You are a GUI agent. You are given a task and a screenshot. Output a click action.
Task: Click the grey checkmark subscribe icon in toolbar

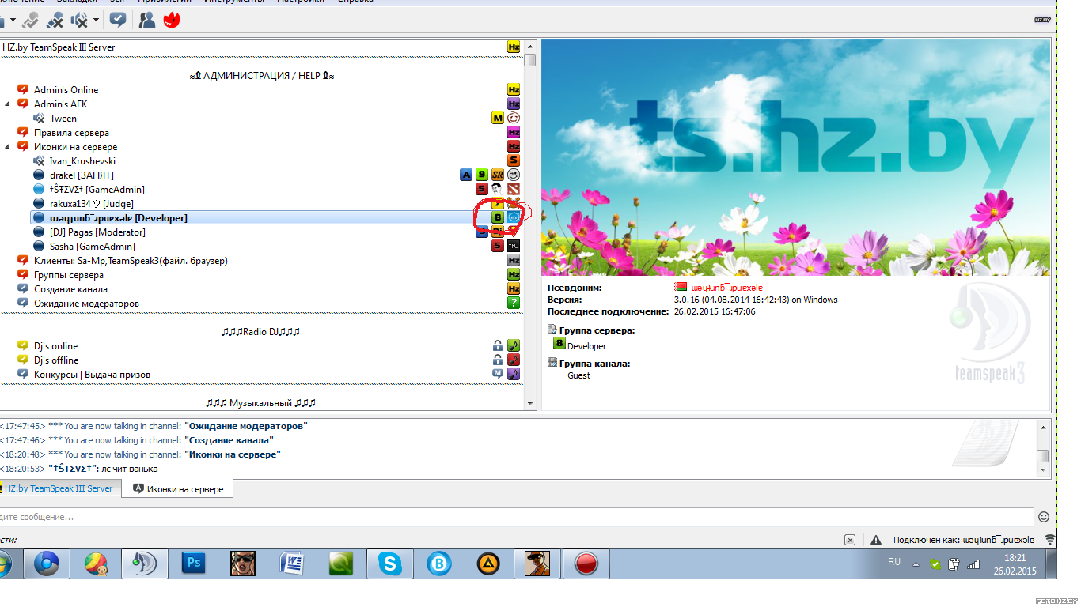tap(30, 20)
